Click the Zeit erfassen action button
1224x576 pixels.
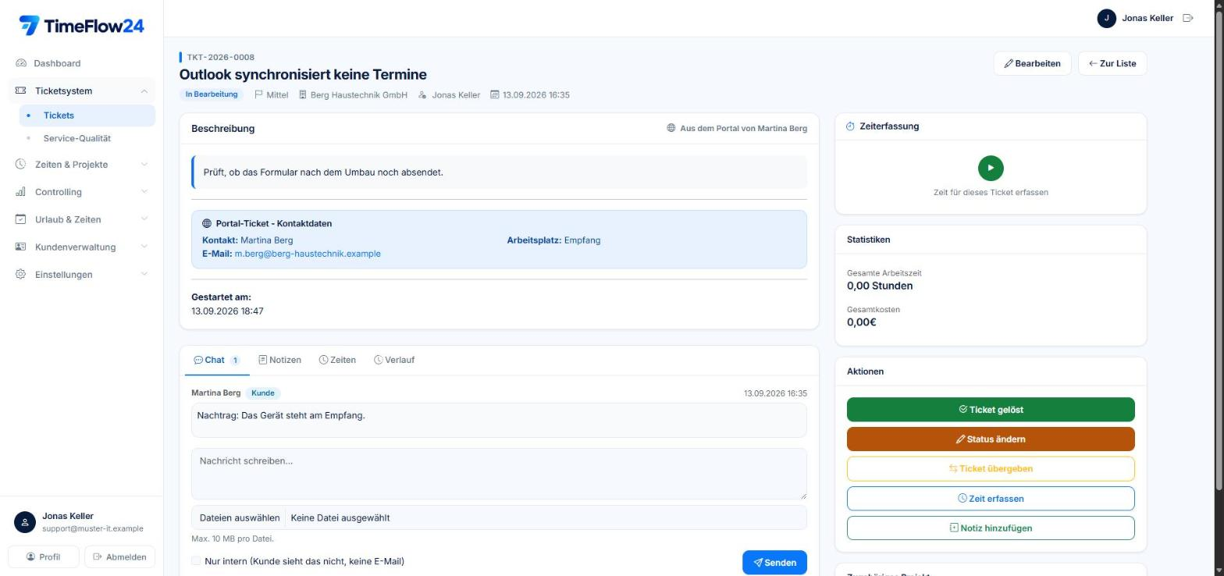pyautogui.click(x=991, y=499)
